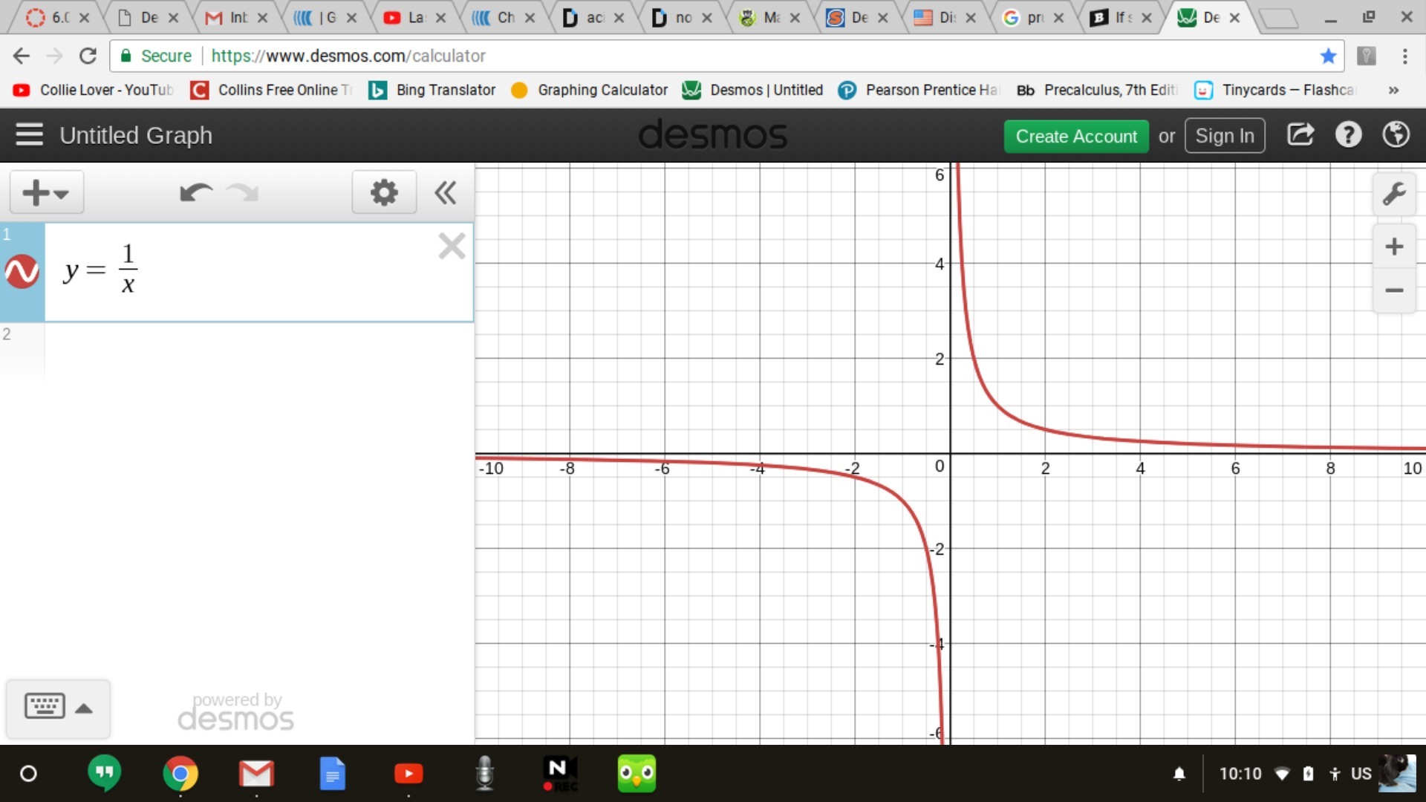Open the hamburger graphs menu
The height and width of the screenshot is (802, 1426).
coord(29,135)
